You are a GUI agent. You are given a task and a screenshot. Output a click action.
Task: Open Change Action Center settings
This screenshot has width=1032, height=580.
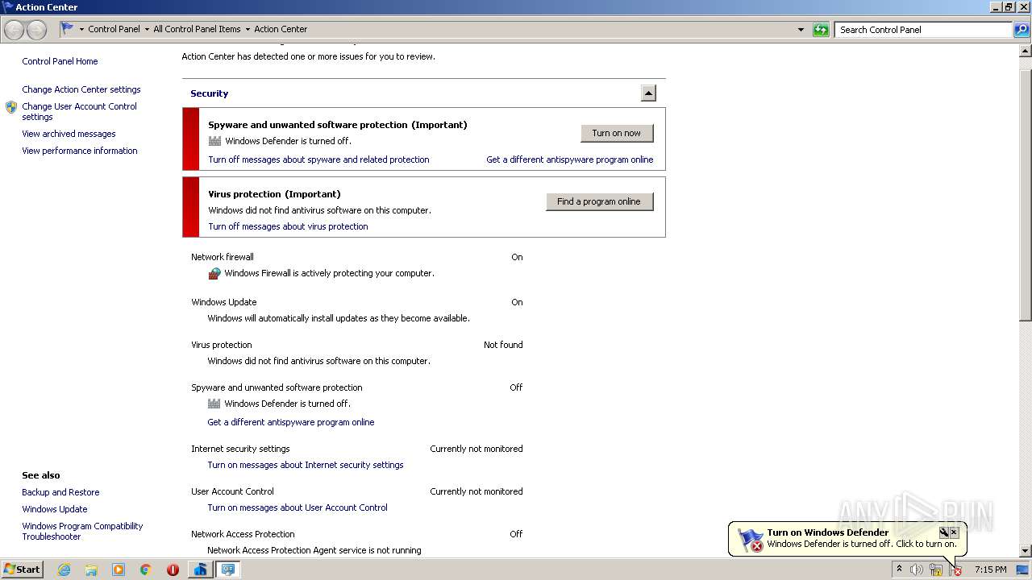tap(81, 89)
